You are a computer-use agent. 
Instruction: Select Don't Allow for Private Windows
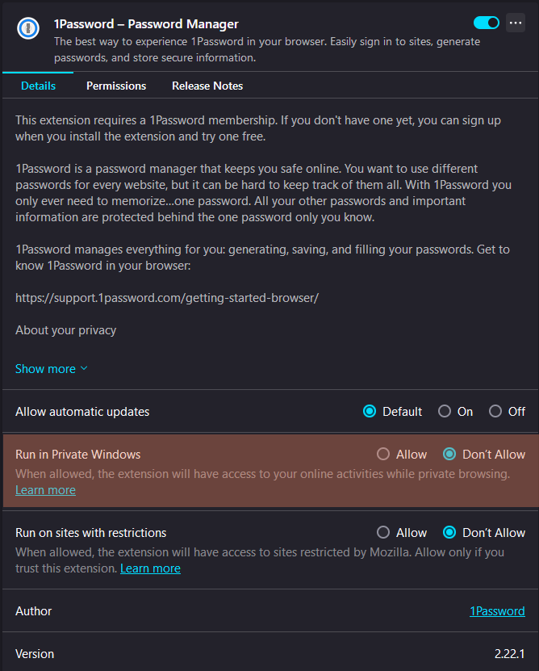point(449,455)
